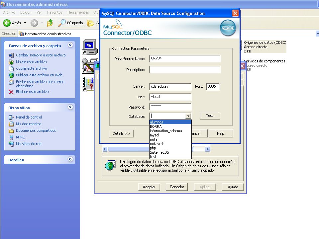Open Documentos compartidos link
Image resolution: width=319 pixels, height=239 pixels.
[x=36, y=130]
